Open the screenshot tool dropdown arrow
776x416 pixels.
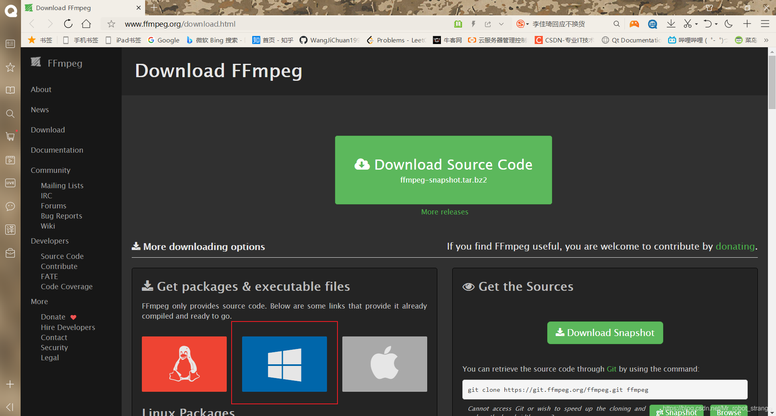click(x=696, y=24)
